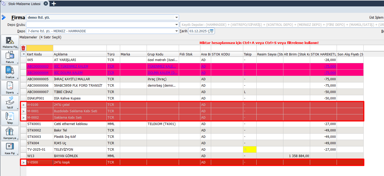This screenshot has width=384, height=176.
Task: Click the red trash delete icon
Action: pyautogui.click(x=23, y=48)
